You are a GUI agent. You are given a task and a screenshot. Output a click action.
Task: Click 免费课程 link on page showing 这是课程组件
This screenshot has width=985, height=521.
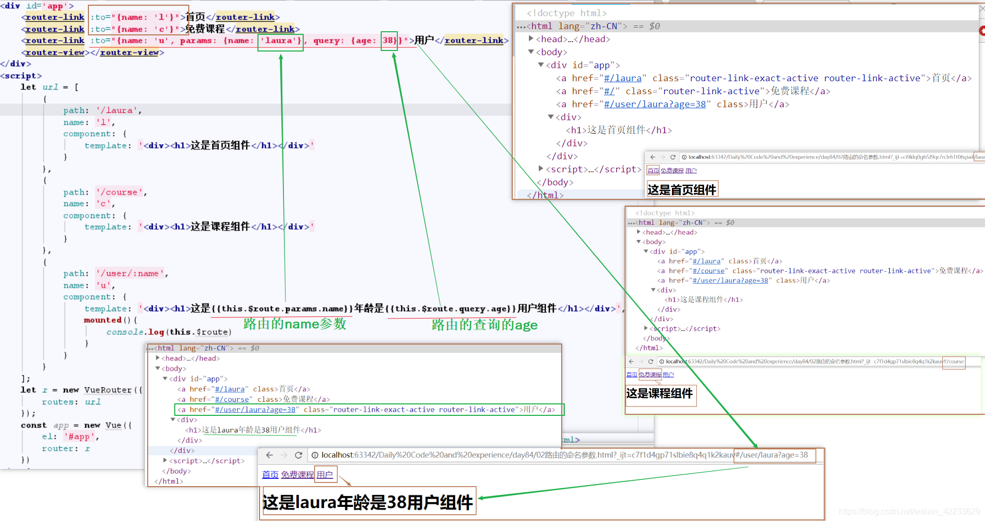pyautogui.click(x=650, y=375)
